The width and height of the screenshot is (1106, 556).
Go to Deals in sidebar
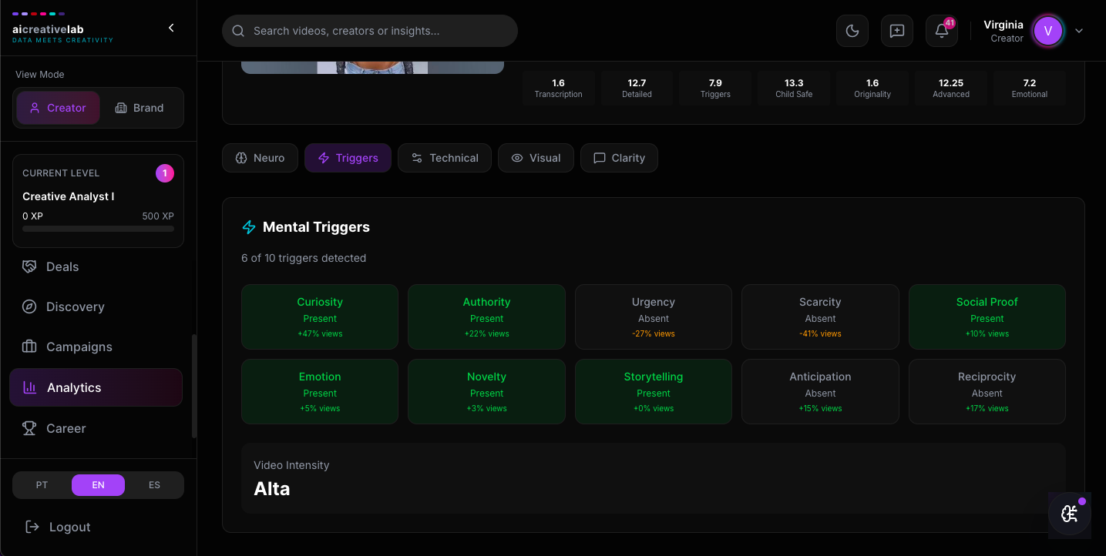click(x=96, y=266)
